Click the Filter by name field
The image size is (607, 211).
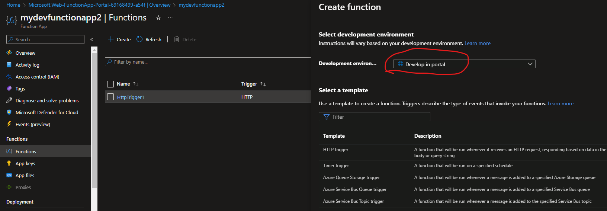(208, 62)
